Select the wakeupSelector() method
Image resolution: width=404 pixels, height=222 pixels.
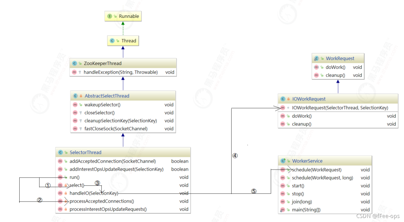[102, 105]
